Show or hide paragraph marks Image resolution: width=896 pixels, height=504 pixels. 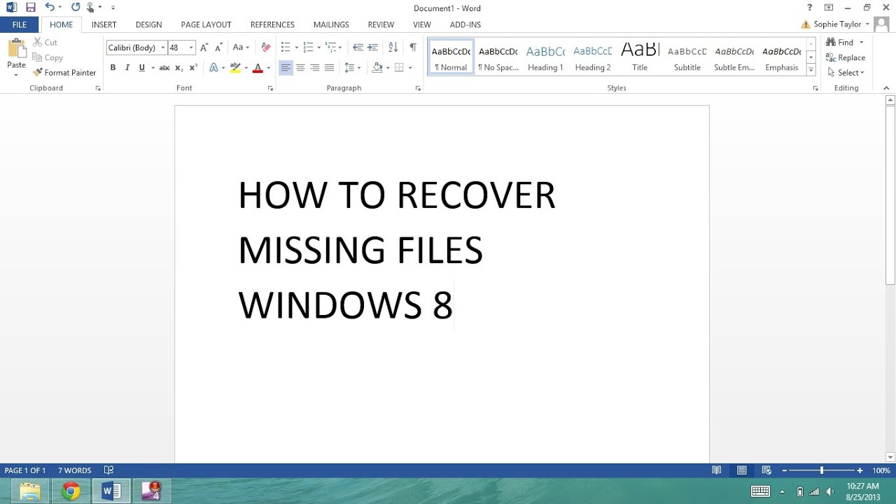pos(413,48)
